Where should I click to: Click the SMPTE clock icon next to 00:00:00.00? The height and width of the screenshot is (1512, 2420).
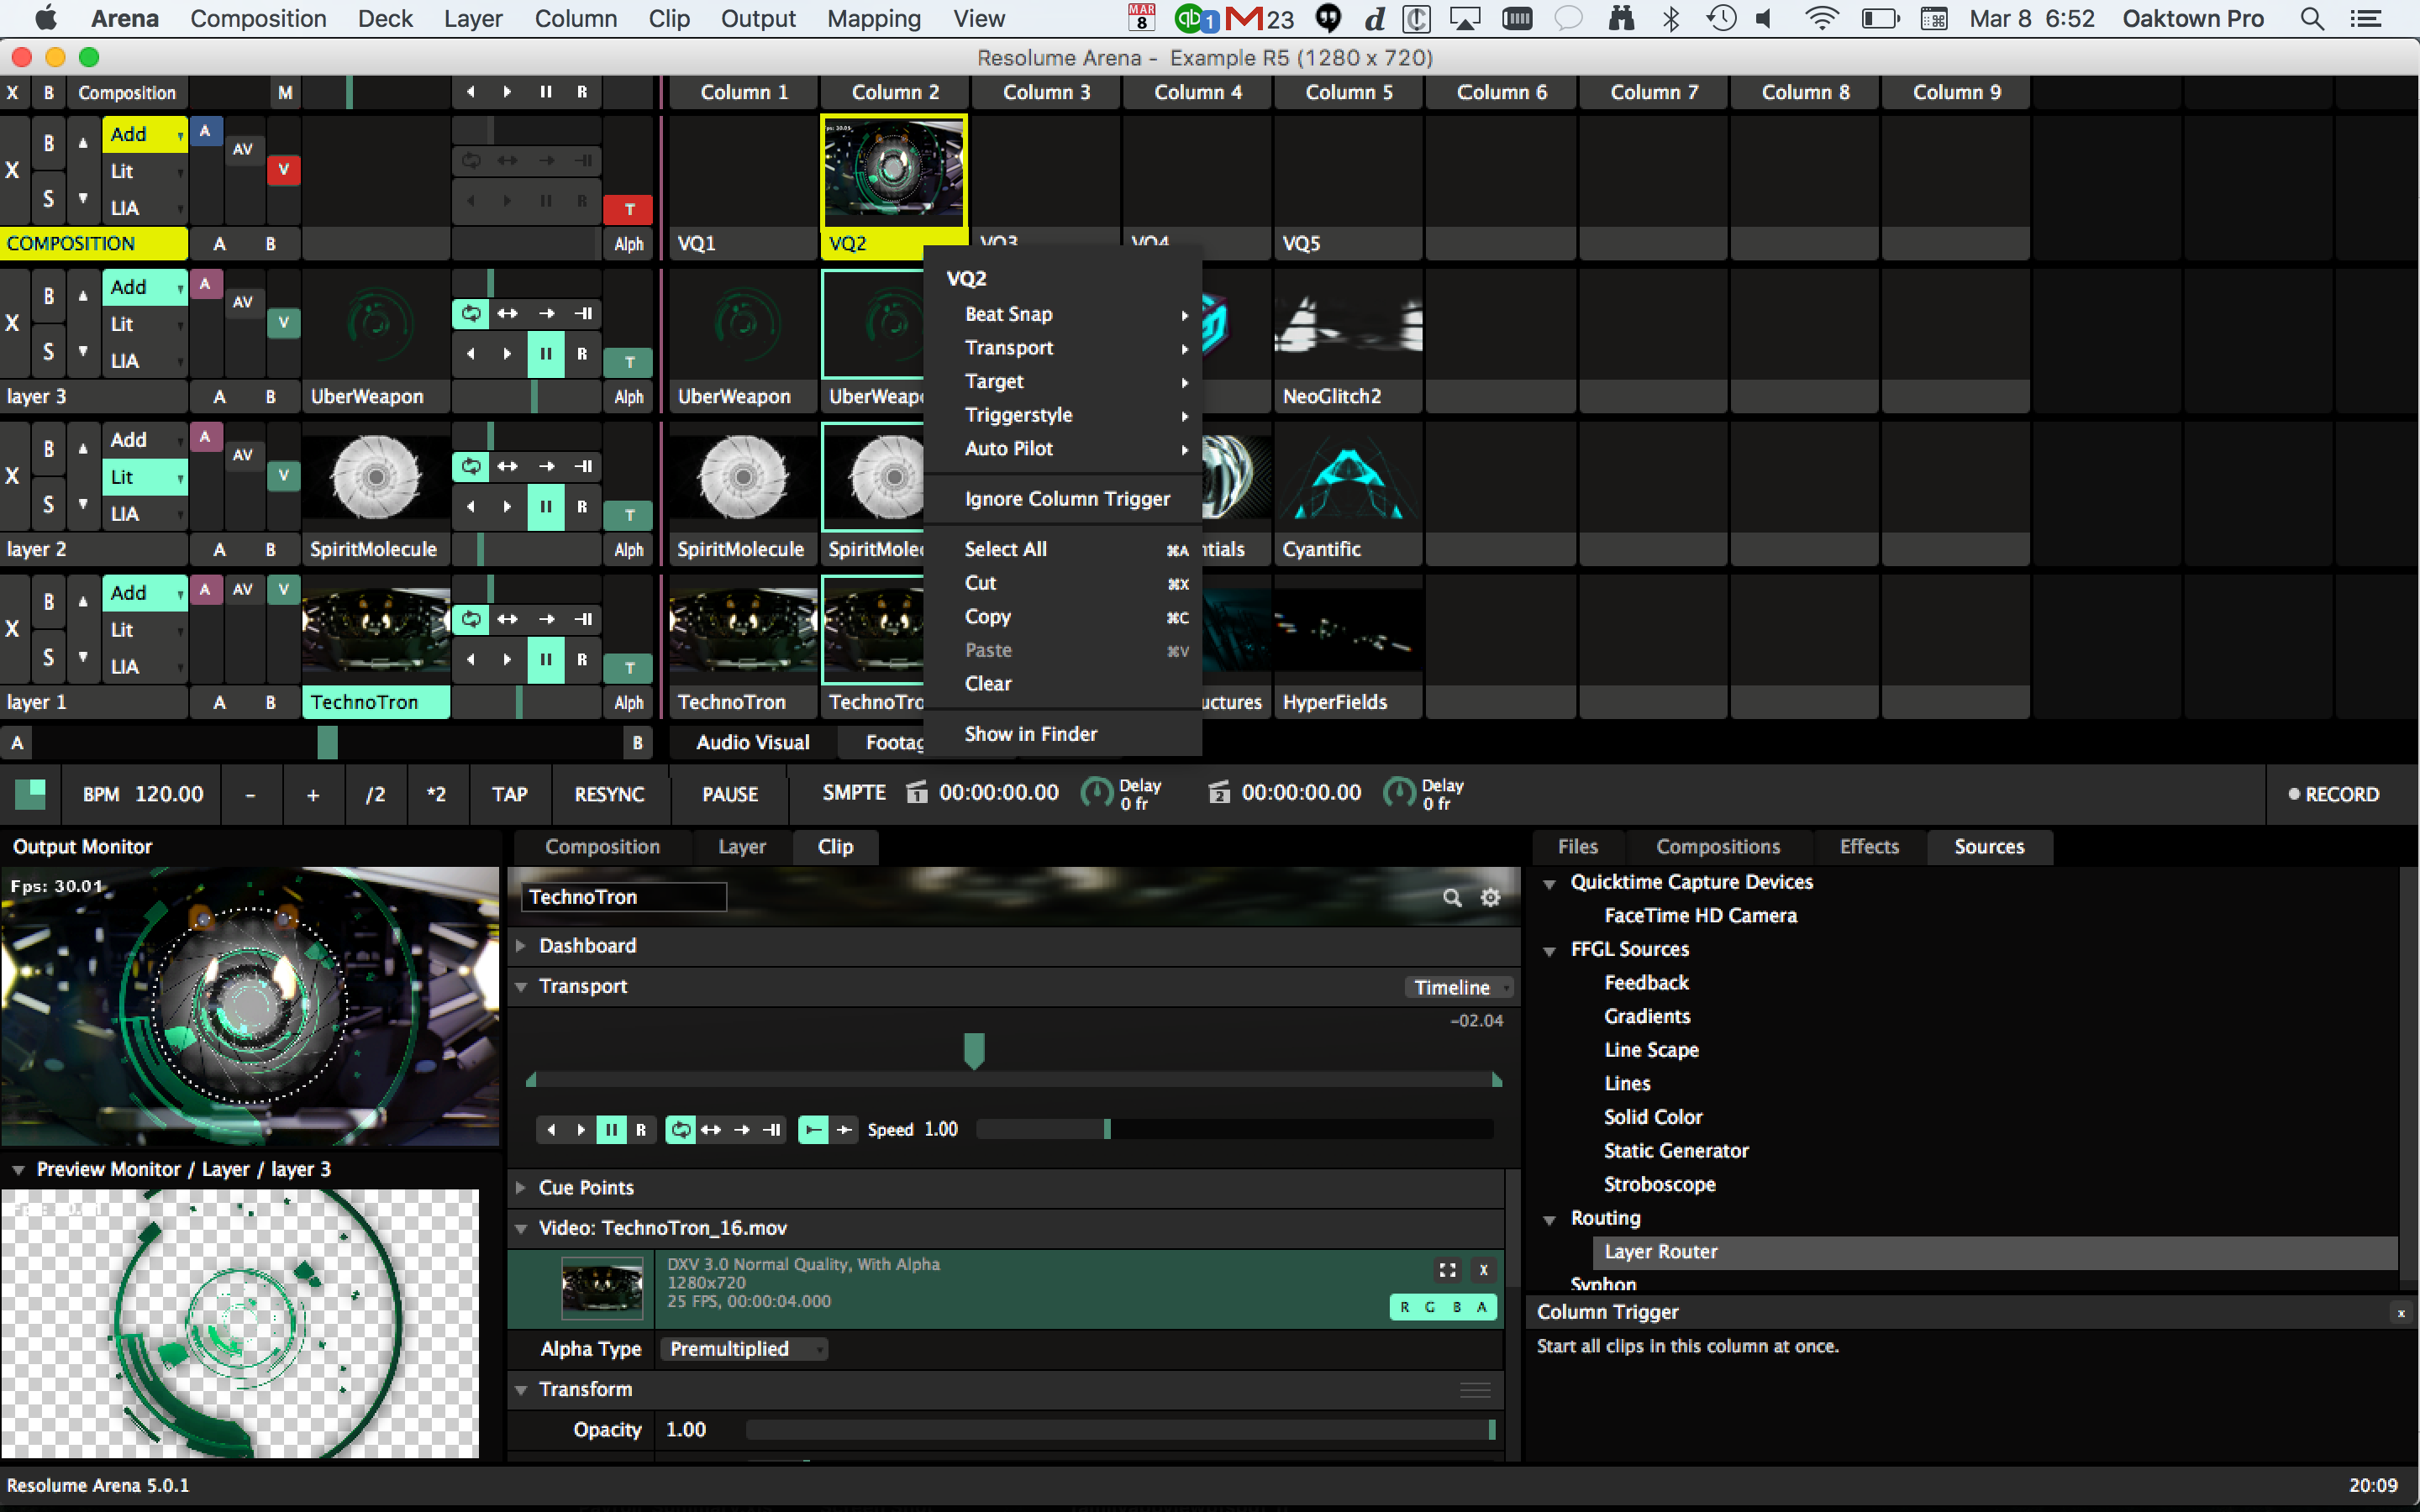(916, 793)
